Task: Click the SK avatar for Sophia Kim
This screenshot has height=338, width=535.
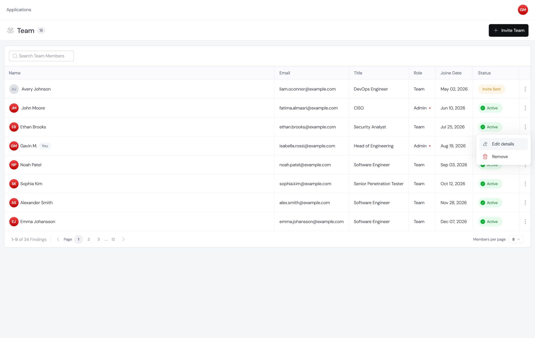Action: click(14, 184)
